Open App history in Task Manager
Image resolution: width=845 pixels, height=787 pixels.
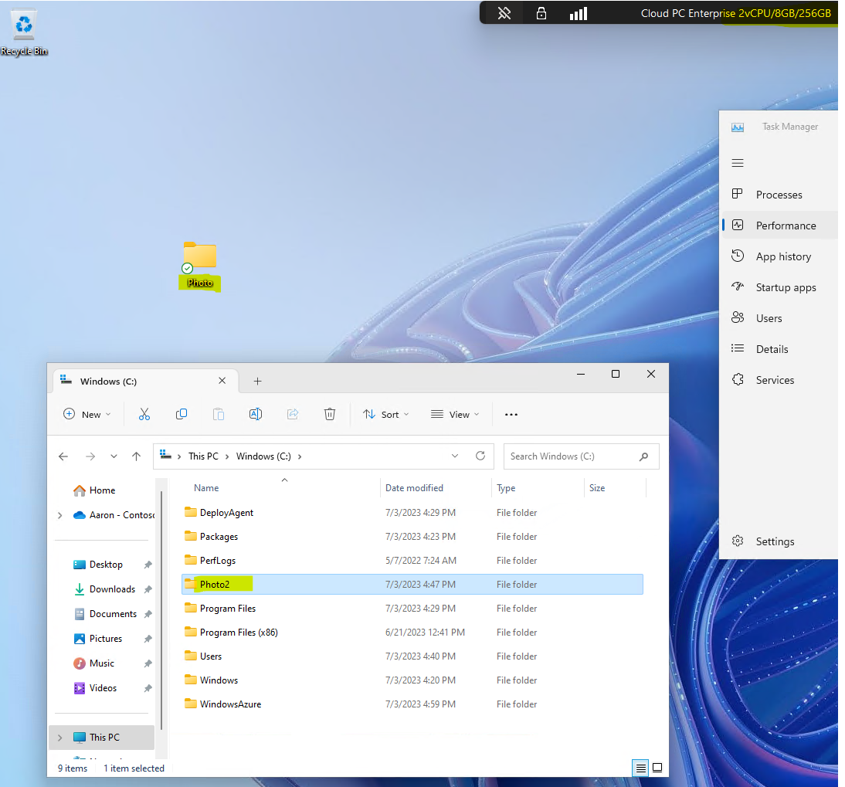pyautogui.click(x=779, y=256)
